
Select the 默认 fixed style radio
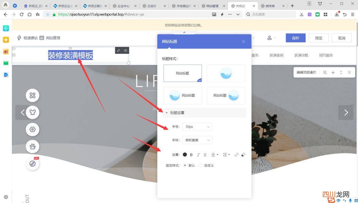[185, 165]
